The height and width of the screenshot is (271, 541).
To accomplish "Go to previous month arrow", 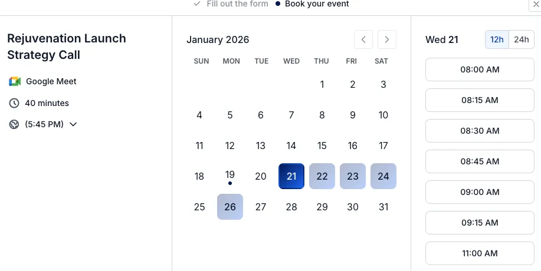I will click(x=363, y=39).
